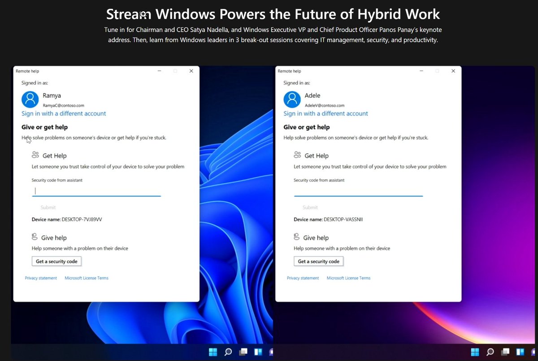The image size is (538, 361).
Task: Click the Give help icon in Ramya's window
Action: click(35, 237)
